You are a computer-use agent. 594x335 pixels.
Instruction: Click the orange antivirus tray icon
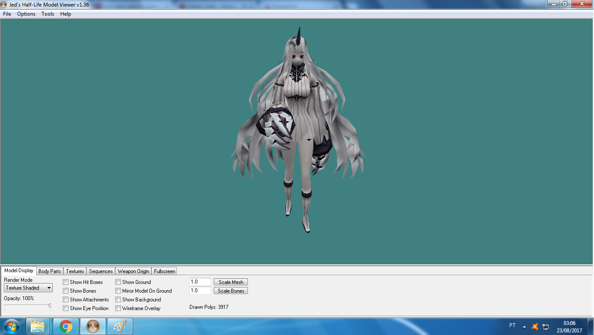[x=535, y=326]
